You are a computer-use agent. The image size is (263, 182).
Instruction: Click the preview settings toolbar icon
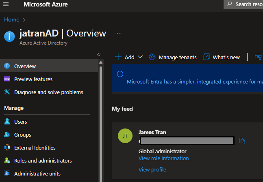[x=258, y=57]
